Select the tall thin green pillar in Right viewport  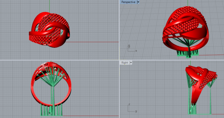[210, 100]
